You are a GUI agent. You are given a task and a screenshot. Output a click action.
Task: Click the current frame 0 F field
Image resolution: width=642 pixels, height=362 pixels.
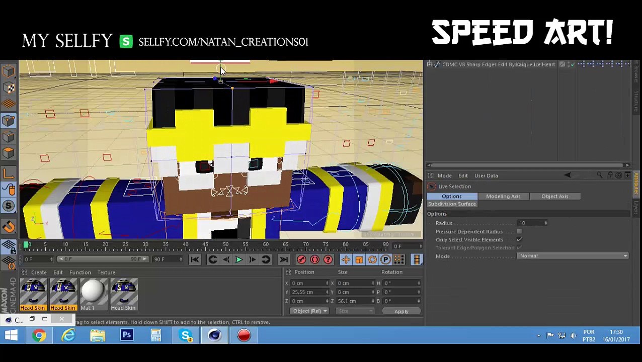pos(407,246)
